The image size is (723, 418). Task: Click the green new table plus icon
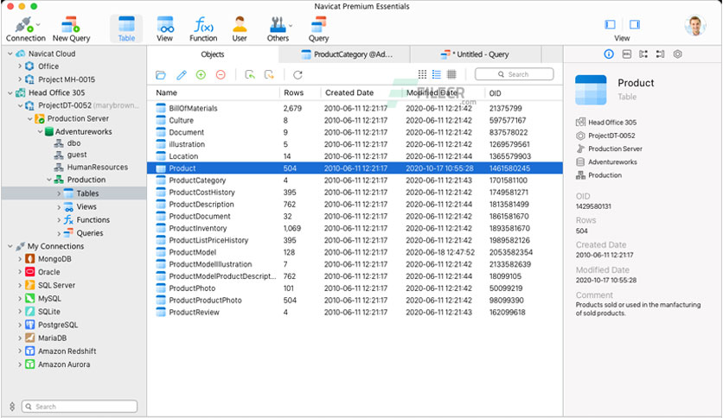click(201, 74)
